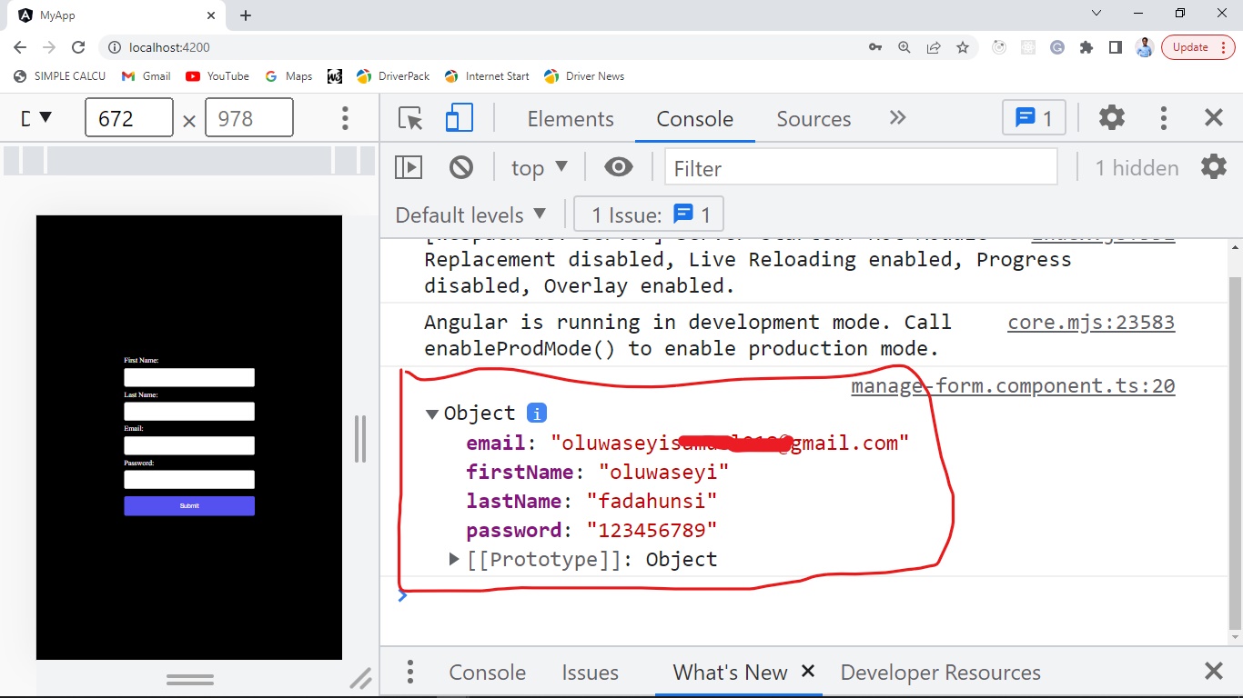Open the password manager key icon

point(875,47)
